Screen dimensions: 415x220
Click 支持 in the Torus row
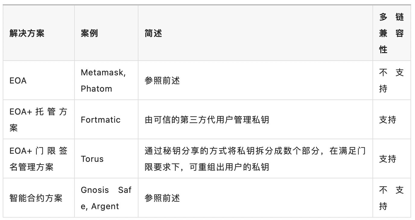[x=388, y=159]
